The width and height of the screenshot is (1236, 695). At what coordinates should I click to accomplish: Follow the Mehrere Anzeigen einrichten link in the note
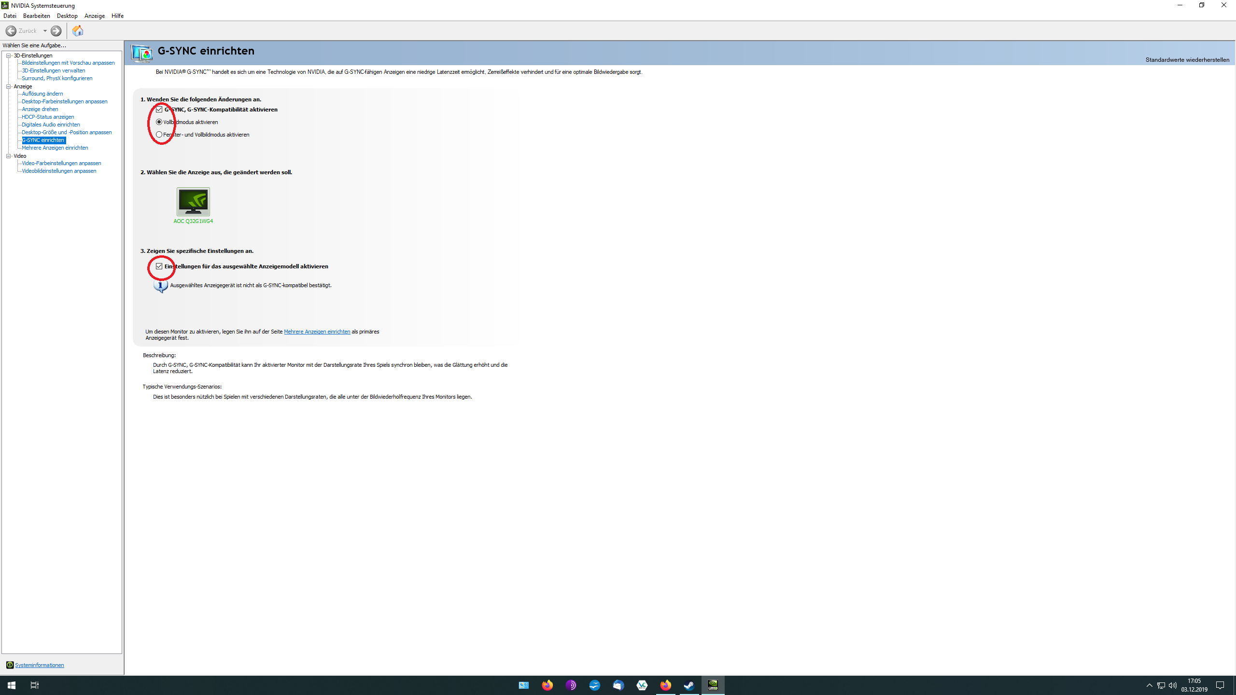click(317, 332)
